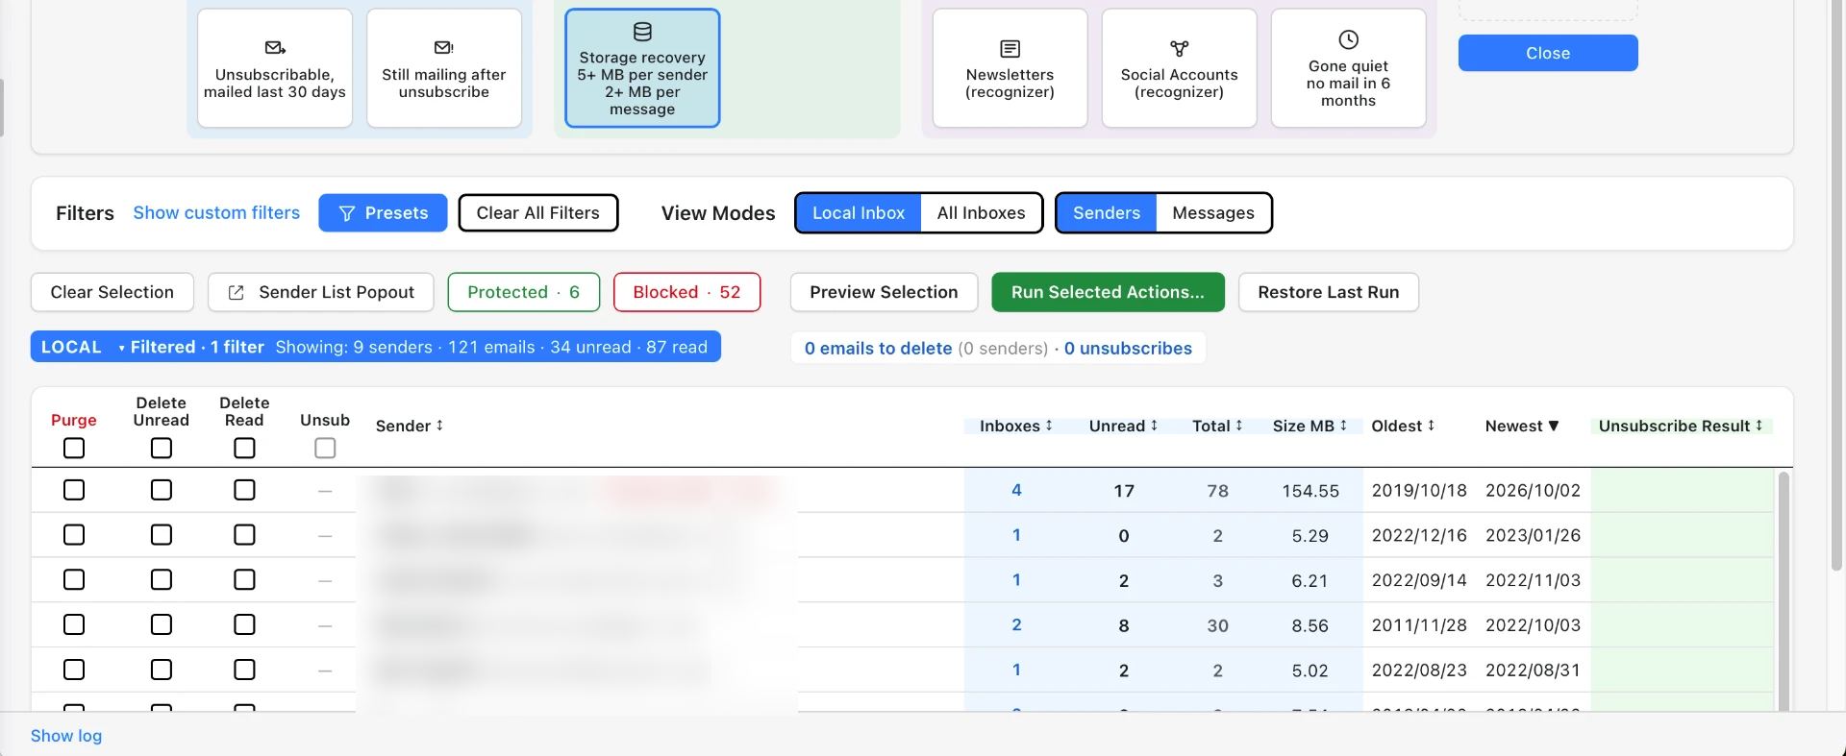
Task: Toggle the Delete Read header checkbox
Action: pyautogui.click(x=244, y=448)
